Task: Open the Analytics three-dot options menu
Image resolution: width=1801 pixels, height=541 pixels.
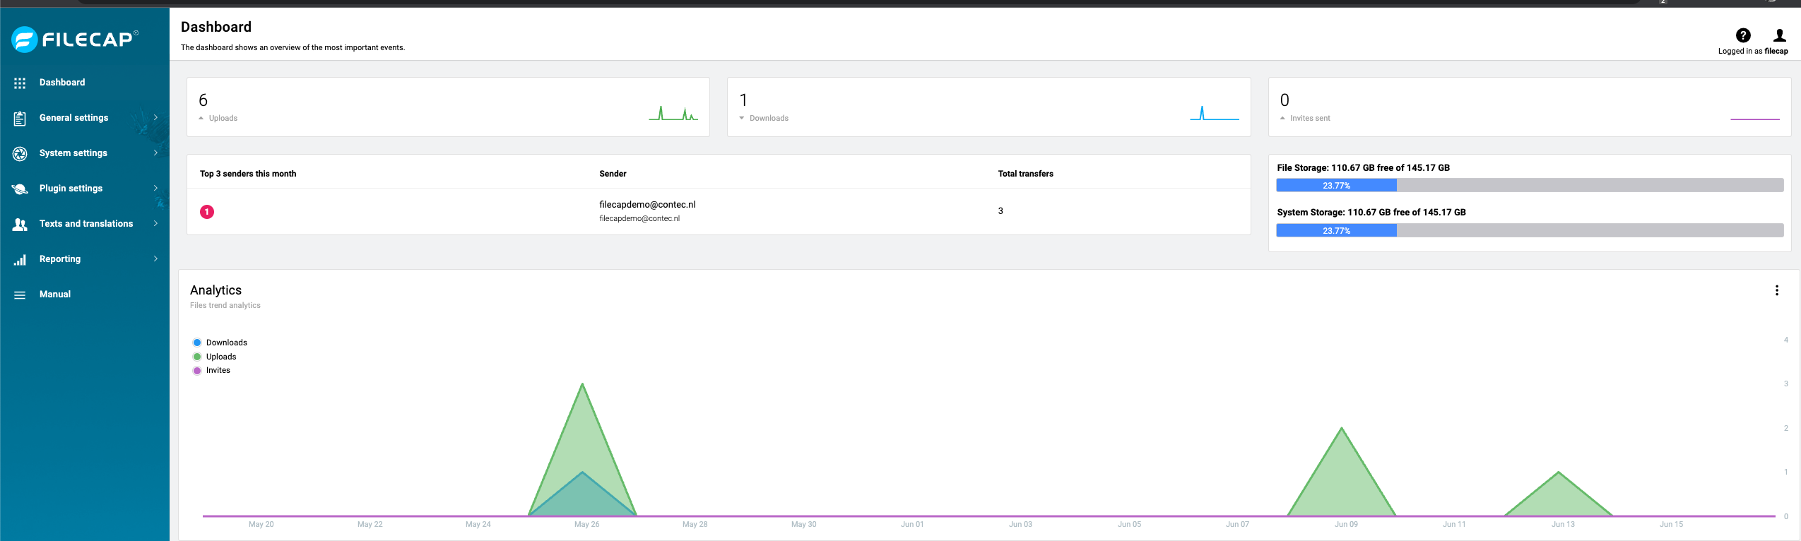Action: click(1777, 290)
